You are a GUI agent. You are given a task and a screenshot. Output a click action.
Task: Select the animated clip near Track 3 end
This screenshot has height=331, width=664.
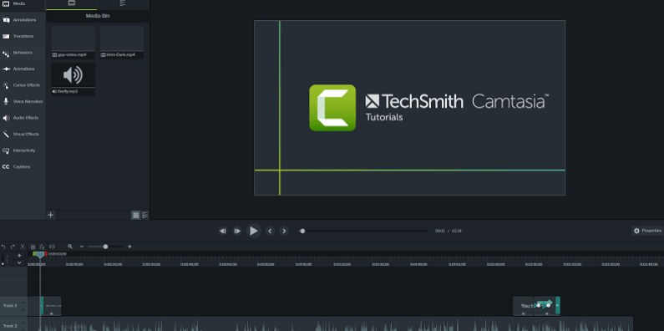point(536,306)
